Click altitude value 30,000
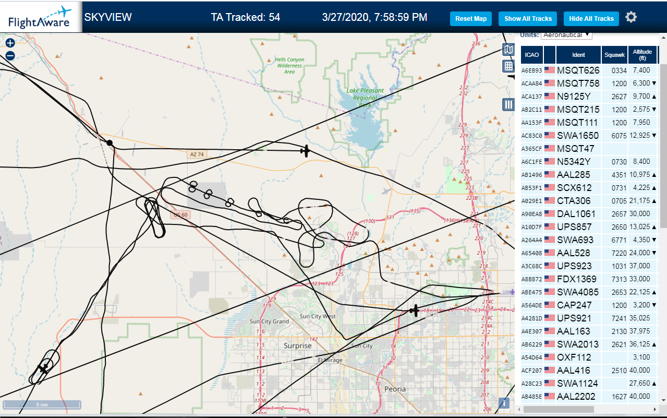667x418 pixels. pyautogui.click(x=640, y=214)
